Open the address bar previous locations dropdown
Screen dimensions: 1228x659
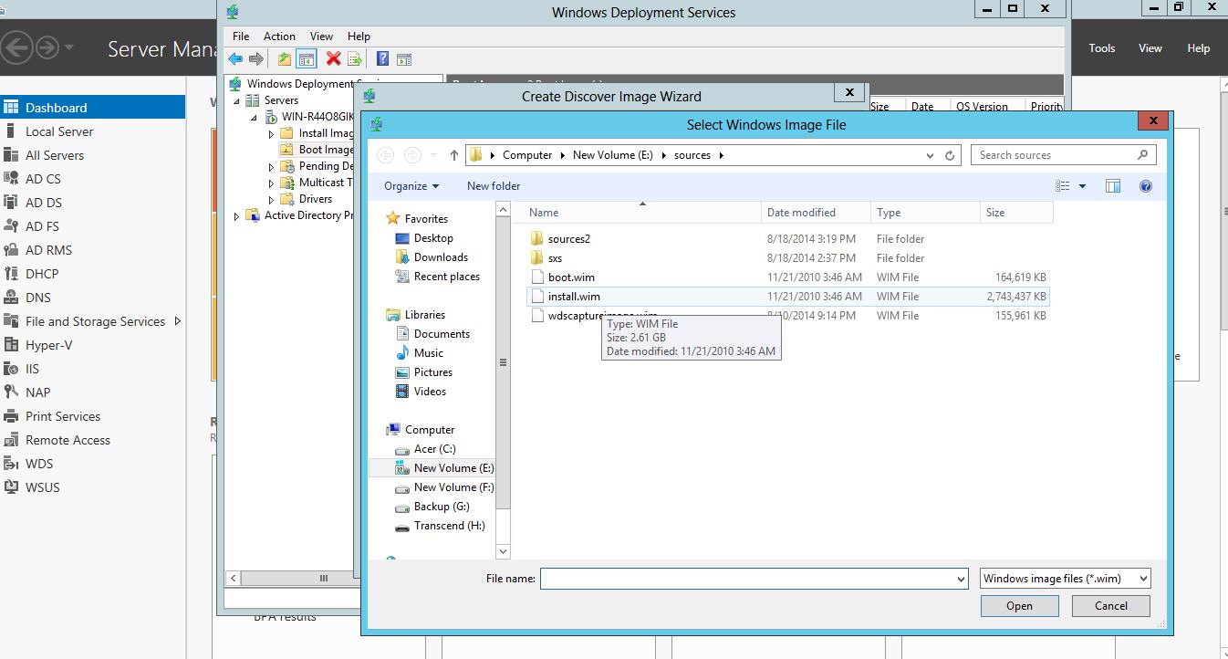coord(930,155)
